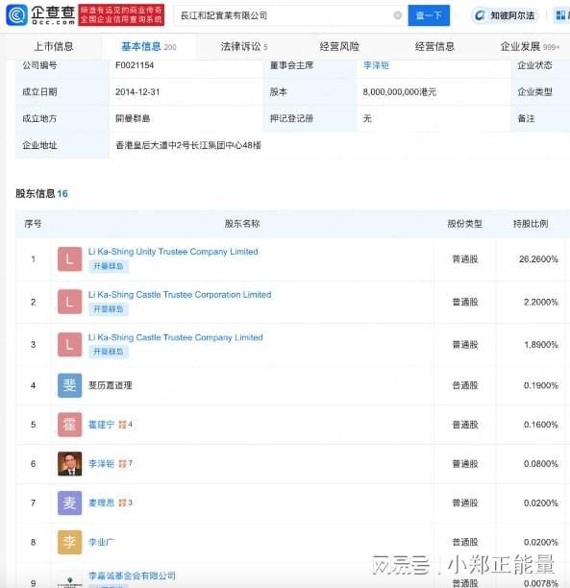Click the 股份类型 column header
Viewport: 570px width, 588px height.
[x=464, y=224]
